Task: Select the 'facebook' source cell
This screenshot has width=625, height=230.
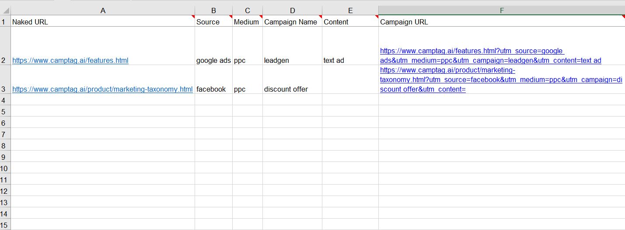Action: point(211,89)
